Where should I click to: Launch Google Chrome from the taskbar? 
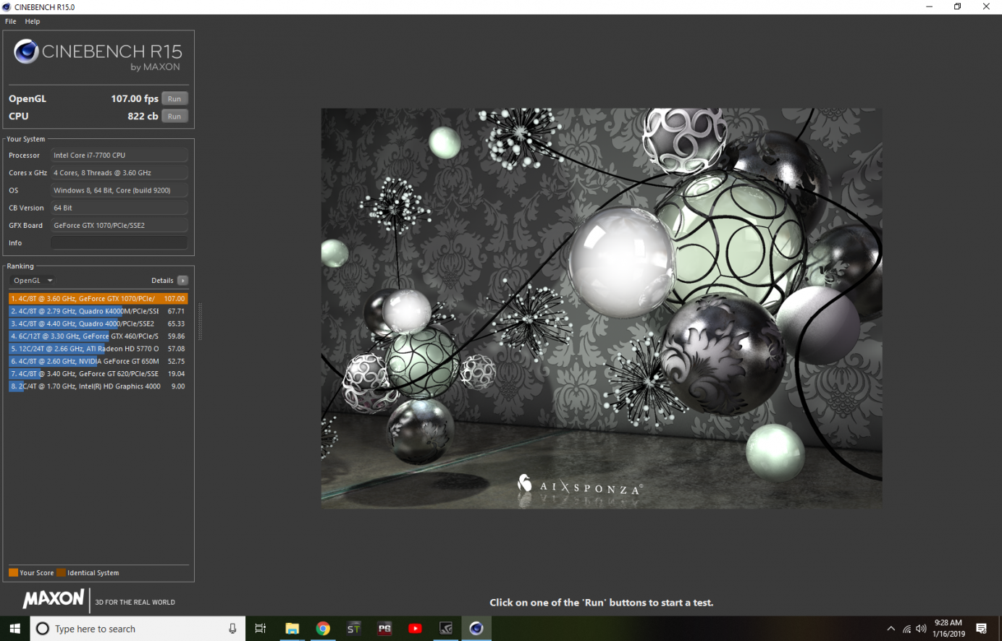click(x=323, y=629)
